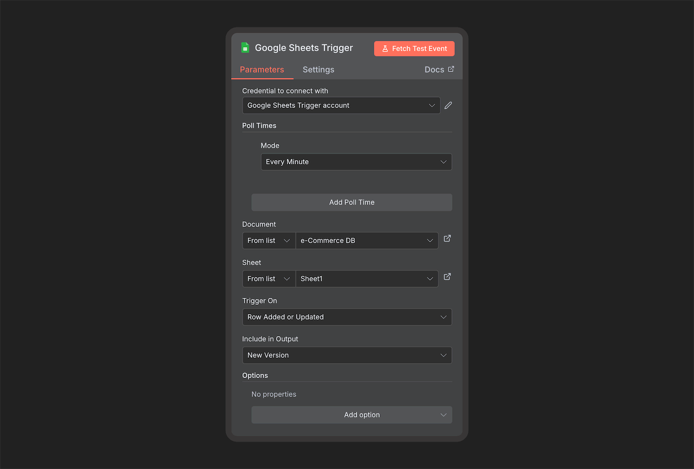The image size is (694, 469).
Task: Click the Trigger On label
Action: tap(260, 301)
